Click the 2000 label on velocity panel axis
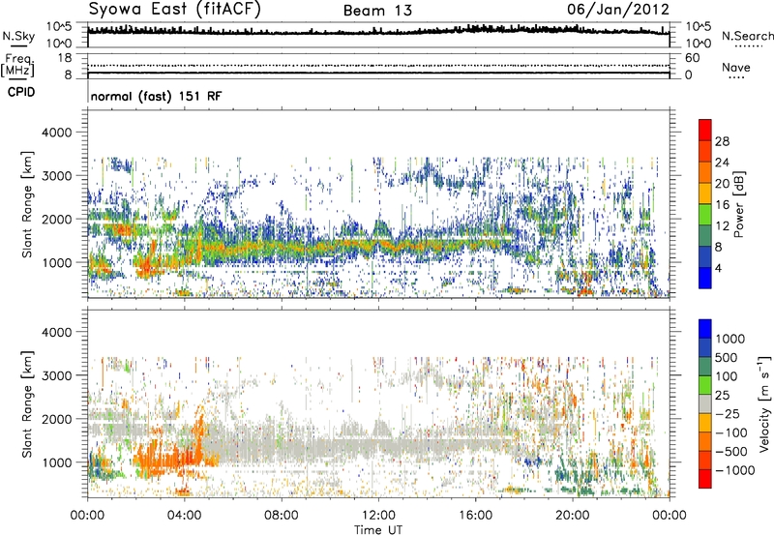Image resolution: width=774 pixels, height=536 pixels. [x=56, y=419]
